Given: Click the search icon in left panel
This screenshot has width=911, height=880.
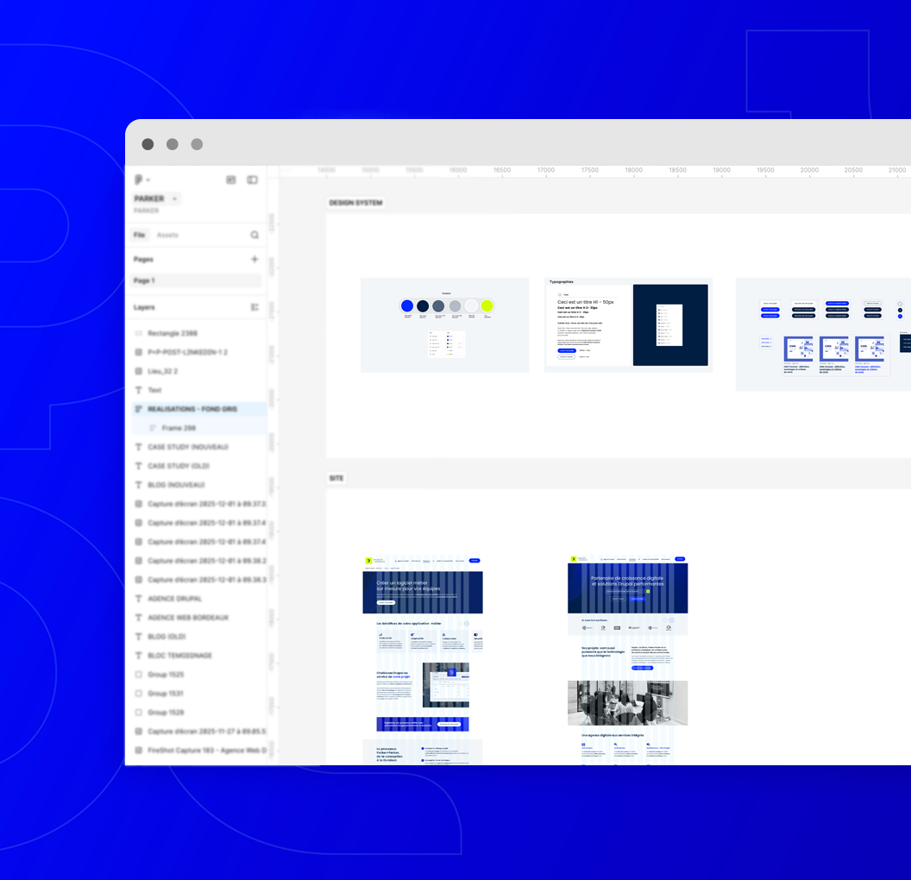Looking at the screenshot, I should pos(254,235).
